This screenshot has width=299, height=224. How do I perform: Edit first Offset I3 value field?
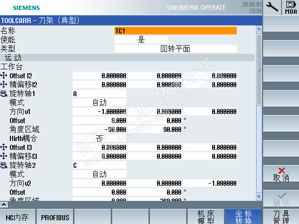[x=100, y=147]
